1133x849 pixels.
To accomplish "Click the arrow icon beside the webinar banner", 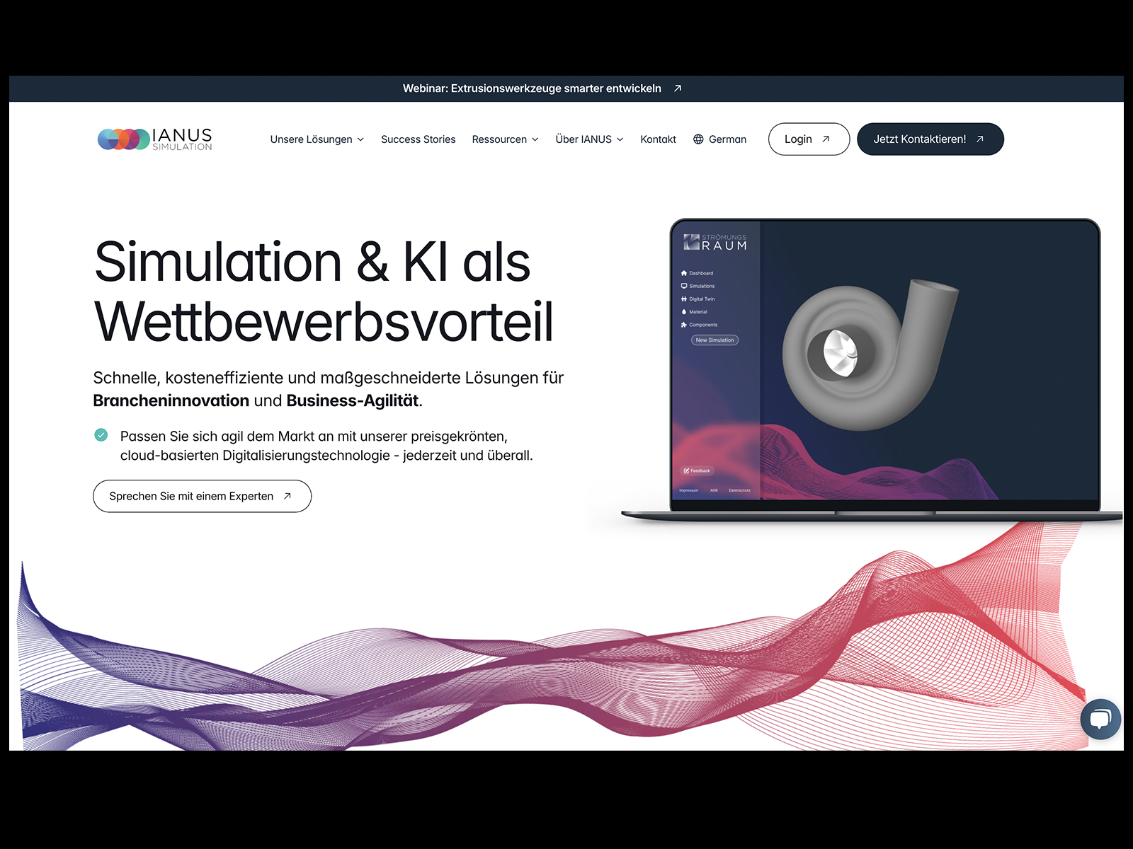I will (x=678, y=88).
